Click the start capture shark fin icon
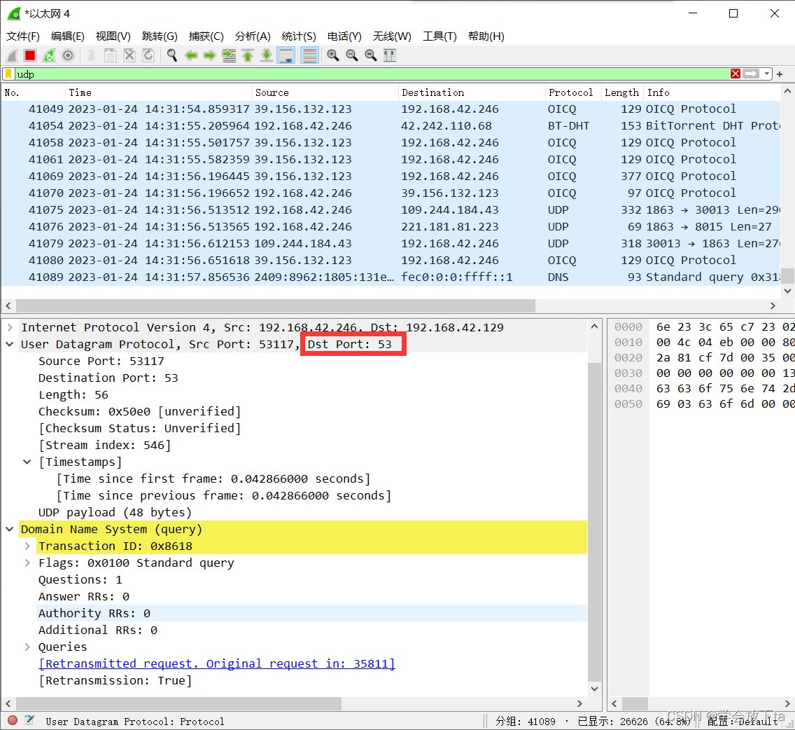The width and height of the screenshot is (795, 730). point(12,55)
